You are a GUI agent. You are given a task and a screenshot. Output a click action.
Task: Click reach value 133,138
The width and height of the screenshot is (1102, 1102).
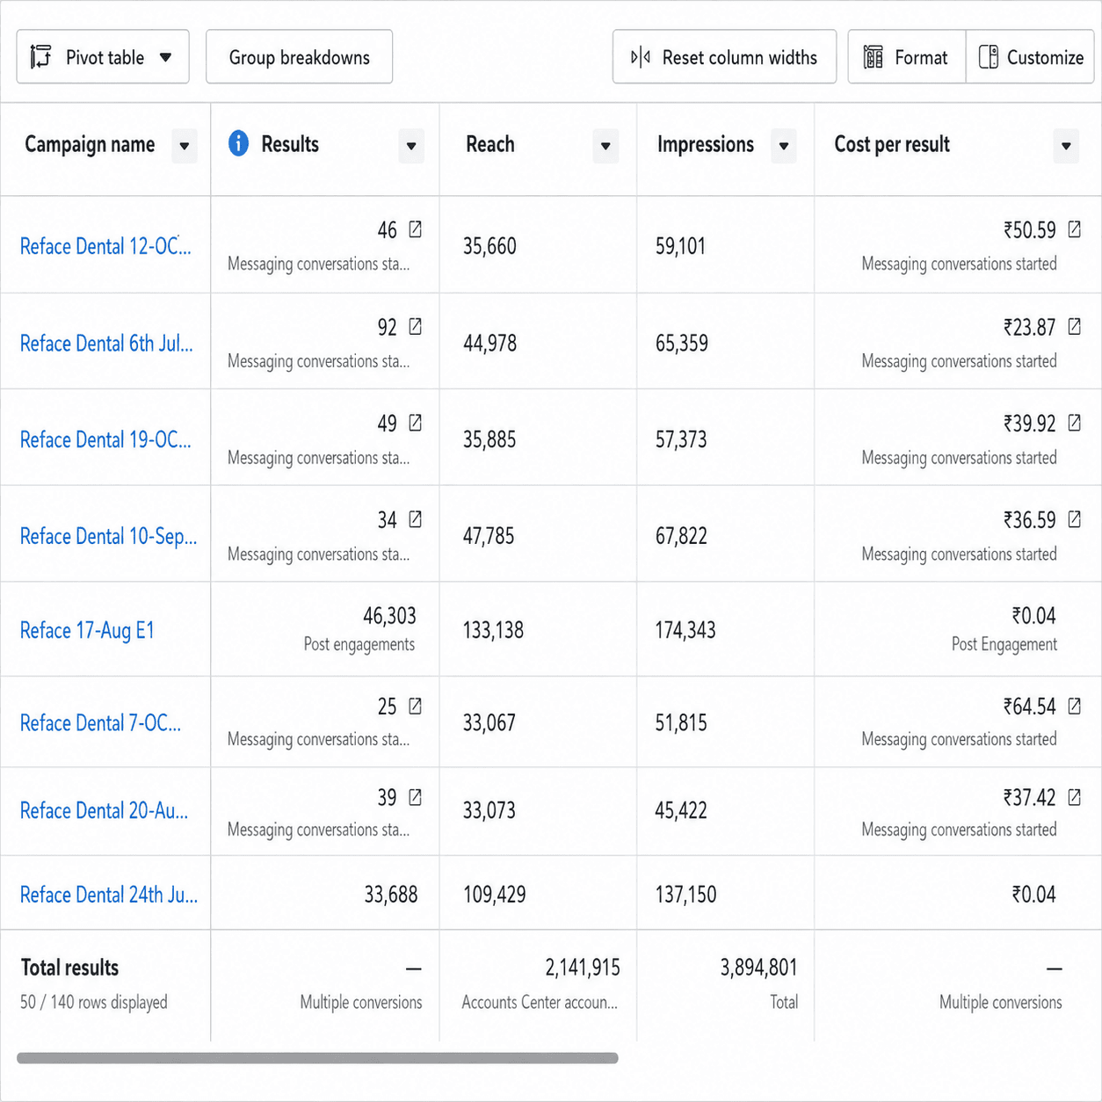click(493, 630)
